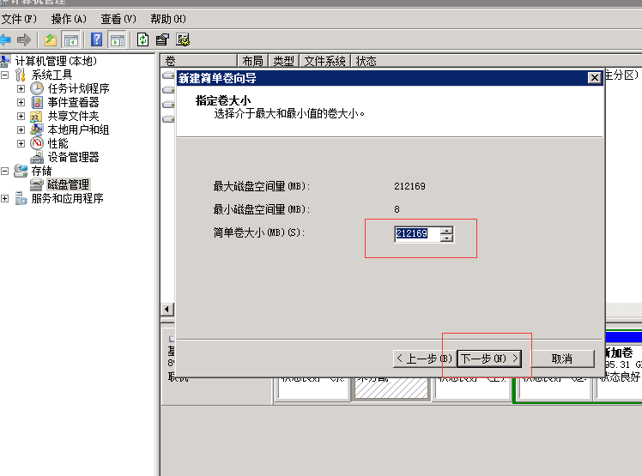Screen dimensions: 642x476
Task: Open the 查看(V) menu
Action: click(x=118, y=19)
